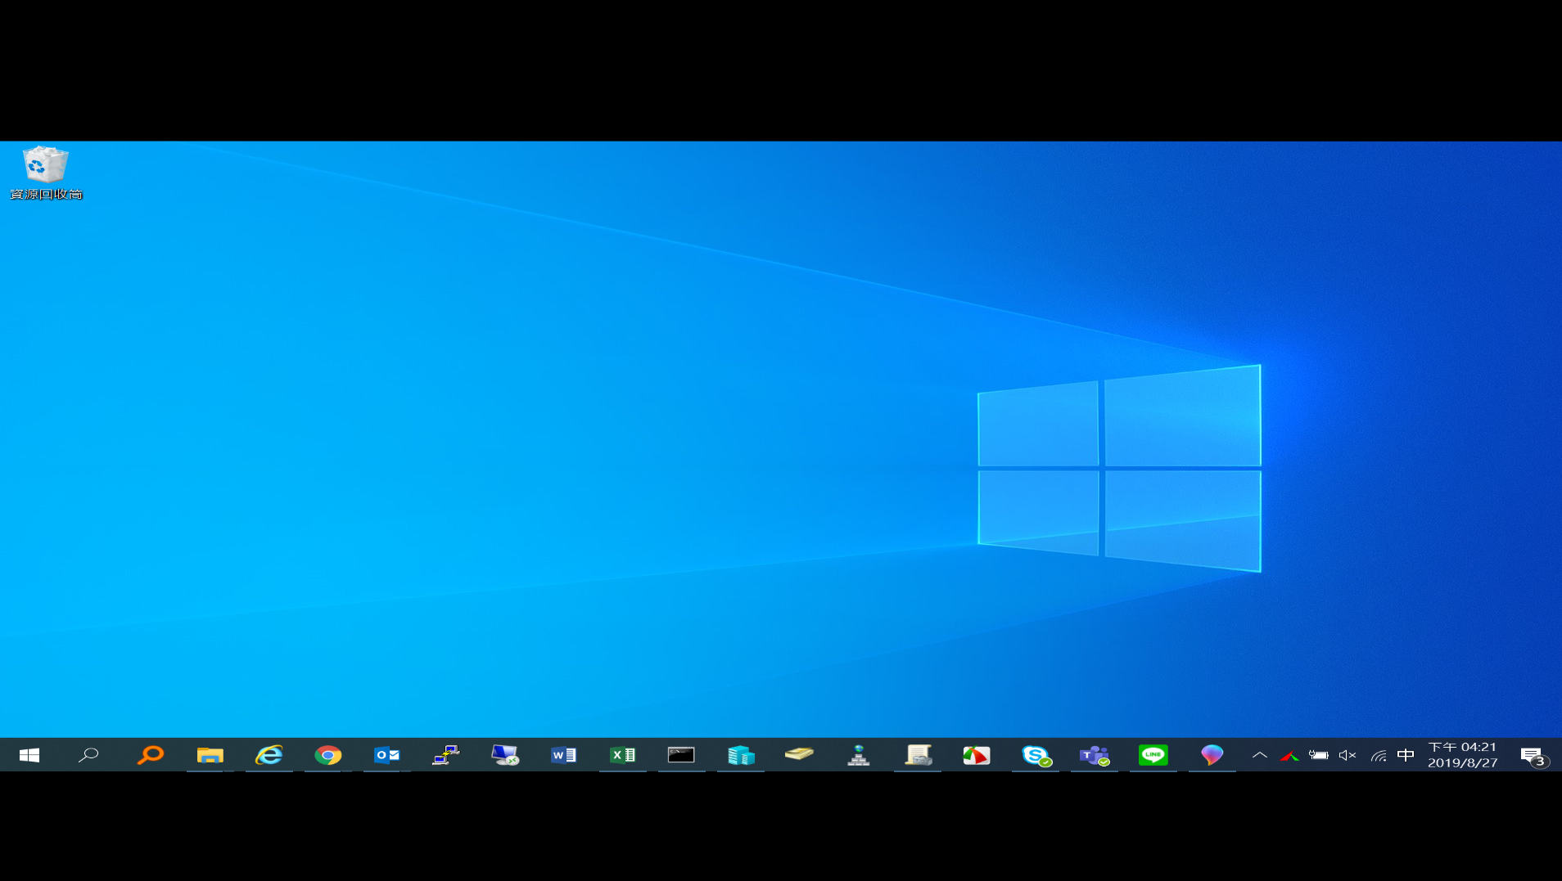
Task: Open Remote Desktop Connection icon
Action: pyautogui.click(x=505, y=755)
